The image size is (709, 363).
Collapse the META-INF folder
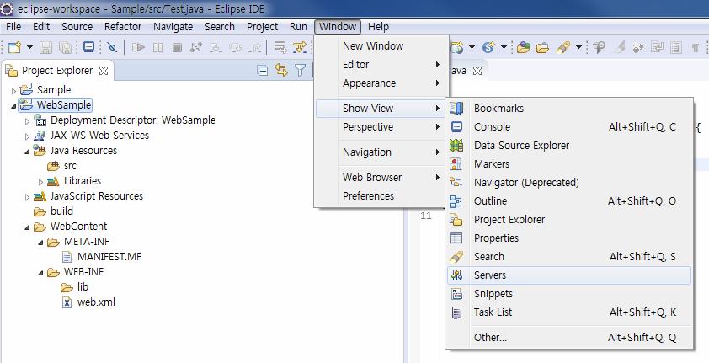pos(40,243)
